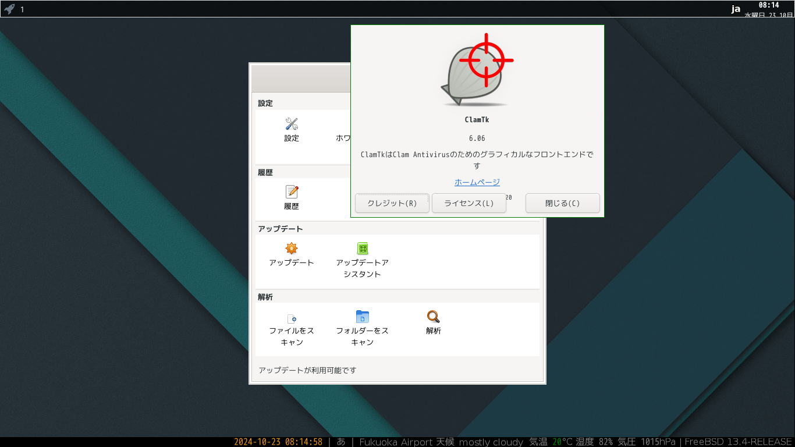
Task: Open the 解析 (Analysis) magnifier icon
Action: (434, 317)
